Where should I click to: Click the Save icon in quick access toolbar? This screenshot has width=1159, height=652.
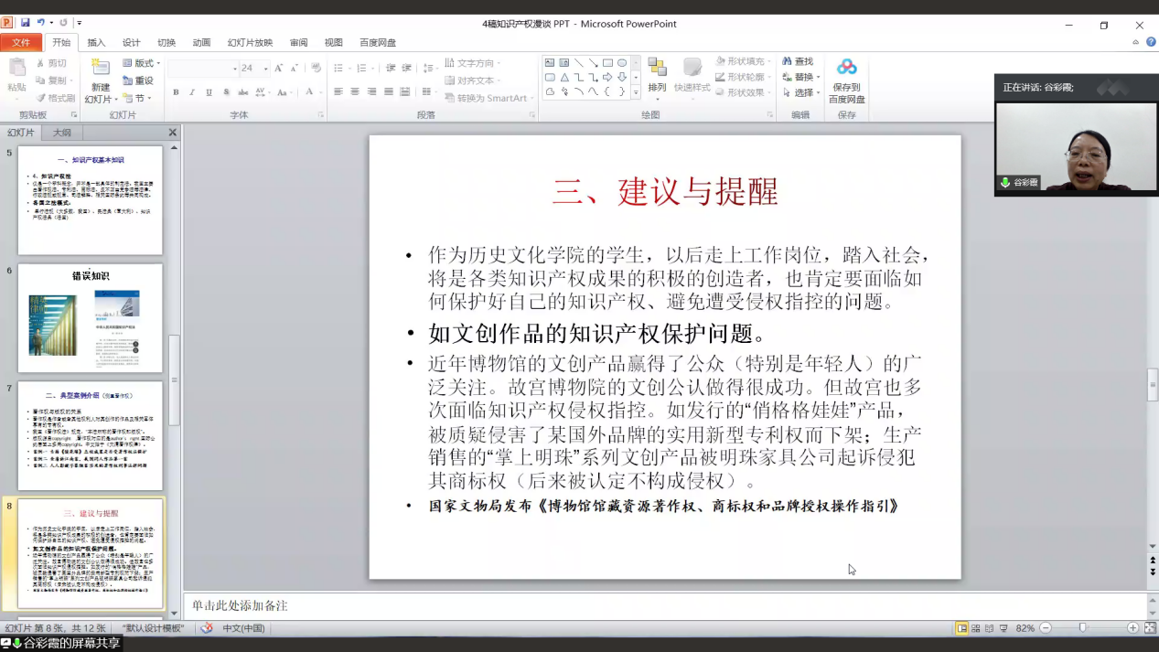point(26,23)
